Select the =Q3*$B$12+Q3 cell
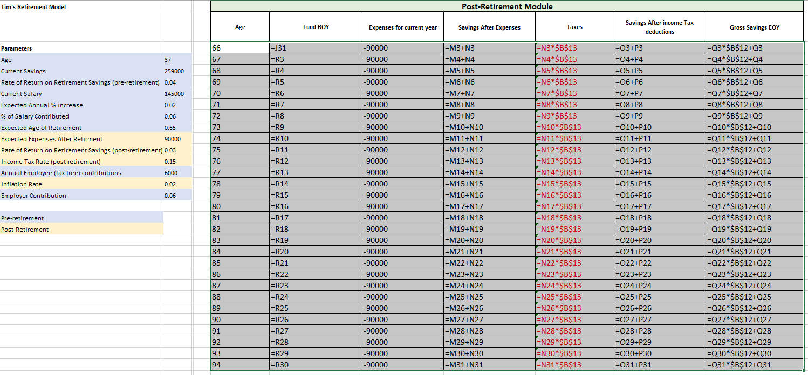Viewport: 808px width, 375px height. [755, 48]
